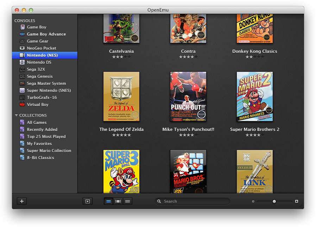Select Nintendo DS in sidebar
316x227 pixels.
pos(45,62)
